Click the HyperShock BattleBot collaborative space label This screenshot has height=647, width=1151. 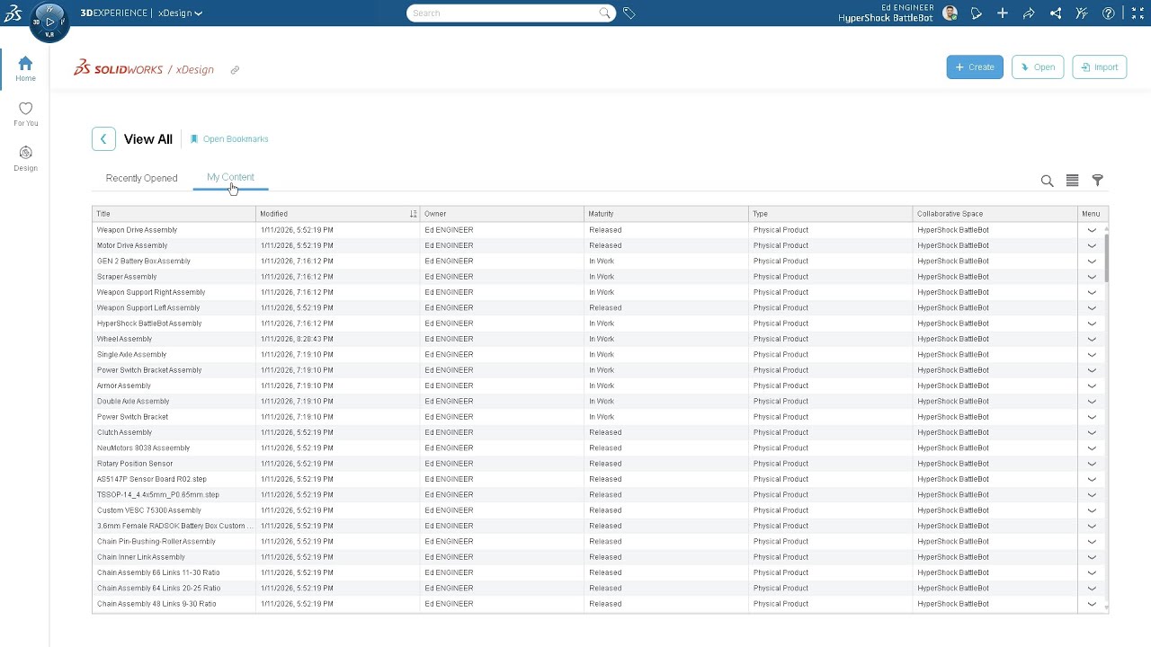(x=885, y=18)
